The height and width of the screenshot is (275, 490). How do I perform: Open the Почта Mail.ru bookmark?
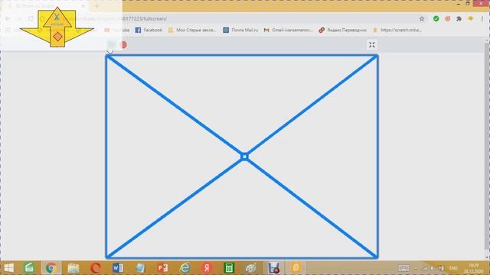click(x=240, y=30)
